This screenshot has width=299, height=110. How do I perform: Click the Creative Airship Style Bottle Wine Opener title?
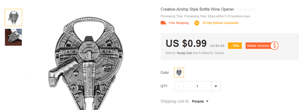pyautogui.click(x=197, y=9)
